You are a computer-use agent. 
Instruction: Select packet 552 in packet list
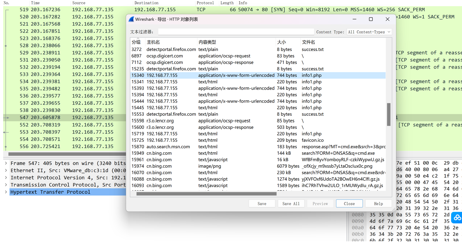point(64,125)
